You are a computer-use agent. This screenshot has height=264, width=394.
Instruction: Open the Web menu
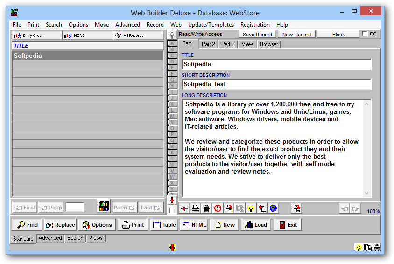pyautogui.click(x=176, y=25)
